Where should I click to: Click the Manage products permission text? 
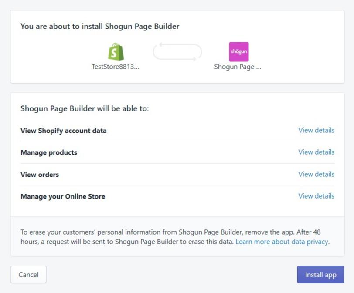pos(49,152)
